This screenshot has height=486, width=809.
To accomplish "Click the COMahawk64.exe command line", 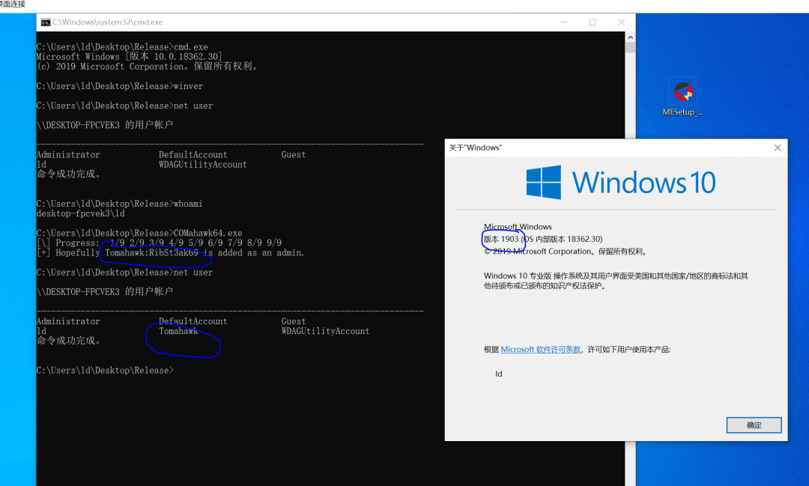I will coord(139,233).
